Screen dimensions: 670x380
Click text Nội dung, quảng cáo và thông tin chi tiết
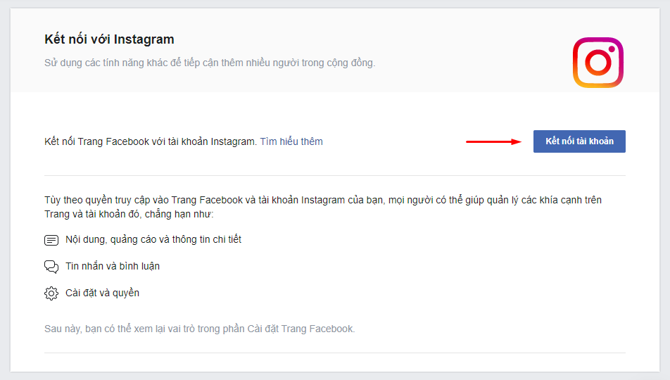tap(153, 240)
